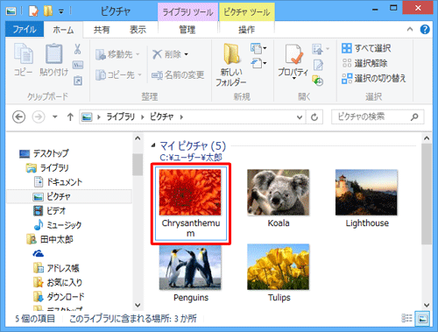This screenshot has width=438, height=332.
Task: Open the OneDrive cloud item in navigation pane
Action: point(39,253)
